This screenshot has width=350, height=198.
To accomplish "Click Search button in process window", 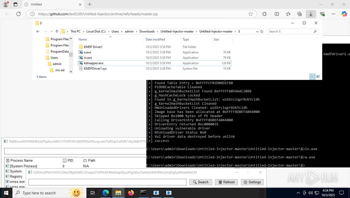I will click(x=201, y=182).
